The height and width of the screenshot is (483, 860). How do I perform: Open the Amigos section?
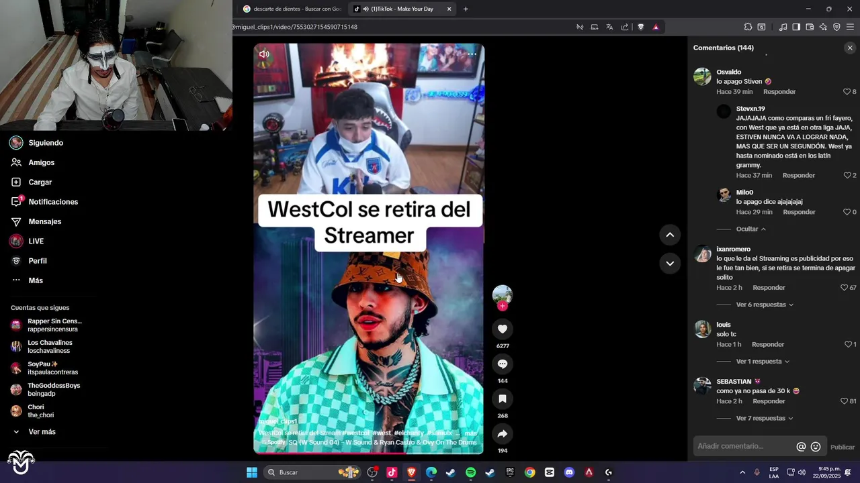click(41, 162)
